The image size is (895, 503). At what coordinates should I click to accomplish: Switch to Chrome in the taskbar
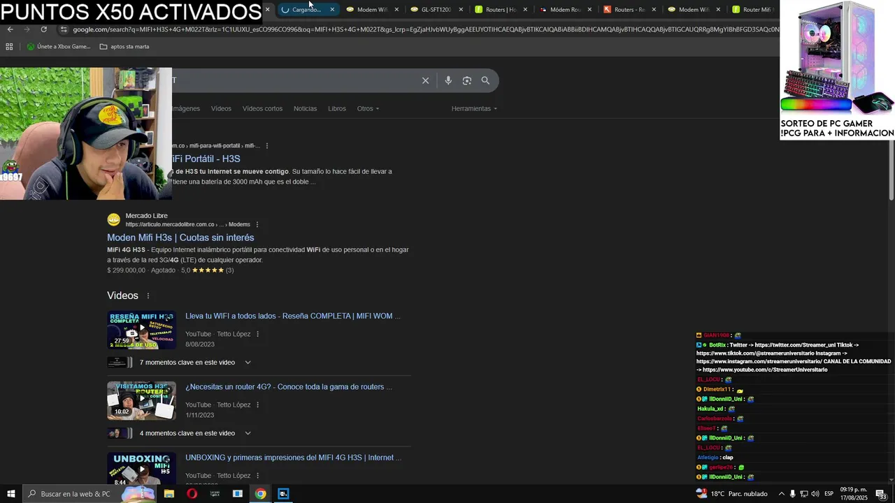pyautogui.click(x=260, y=494)
